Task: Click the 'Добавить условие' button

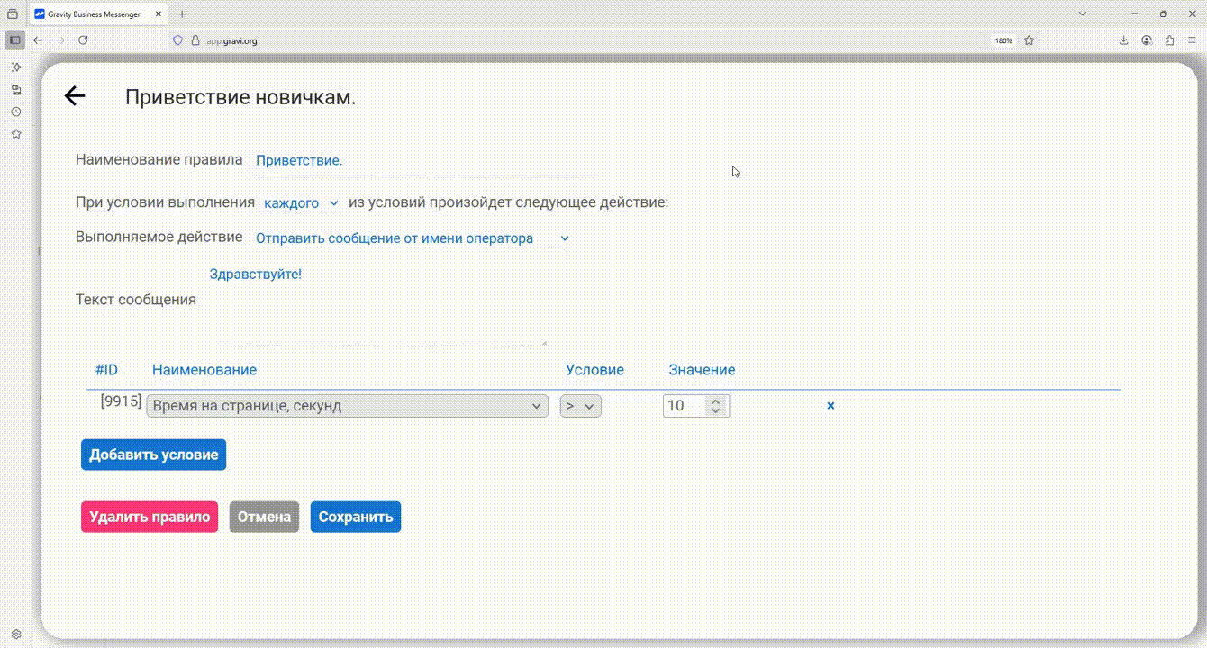Action: [153, 454]
